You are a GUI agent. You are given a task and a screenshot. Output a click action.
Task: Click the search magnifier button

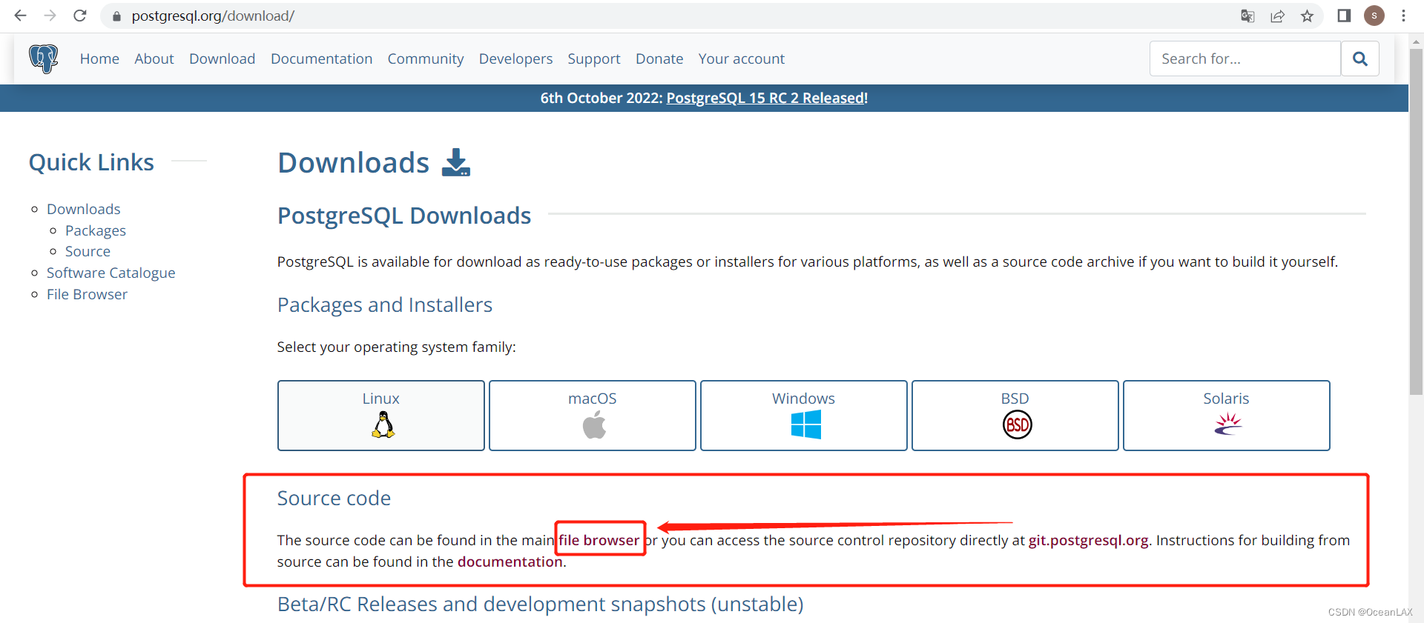click(x=1359, y=59)
